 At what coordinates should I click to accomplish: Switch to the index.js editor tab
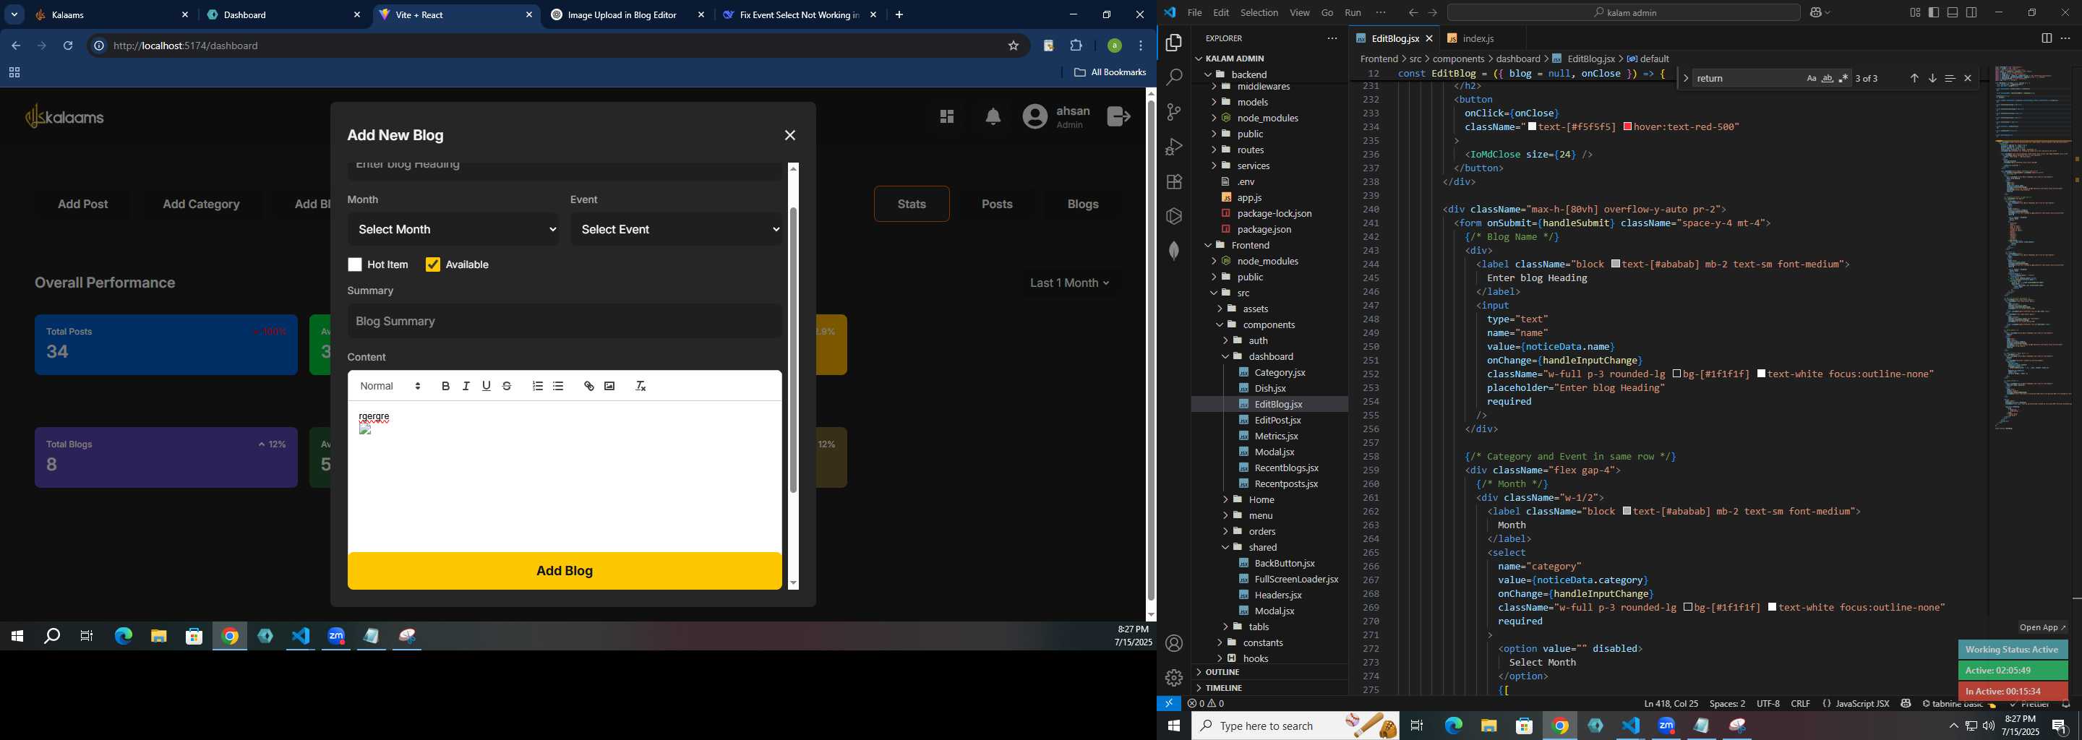[1478, 38]
